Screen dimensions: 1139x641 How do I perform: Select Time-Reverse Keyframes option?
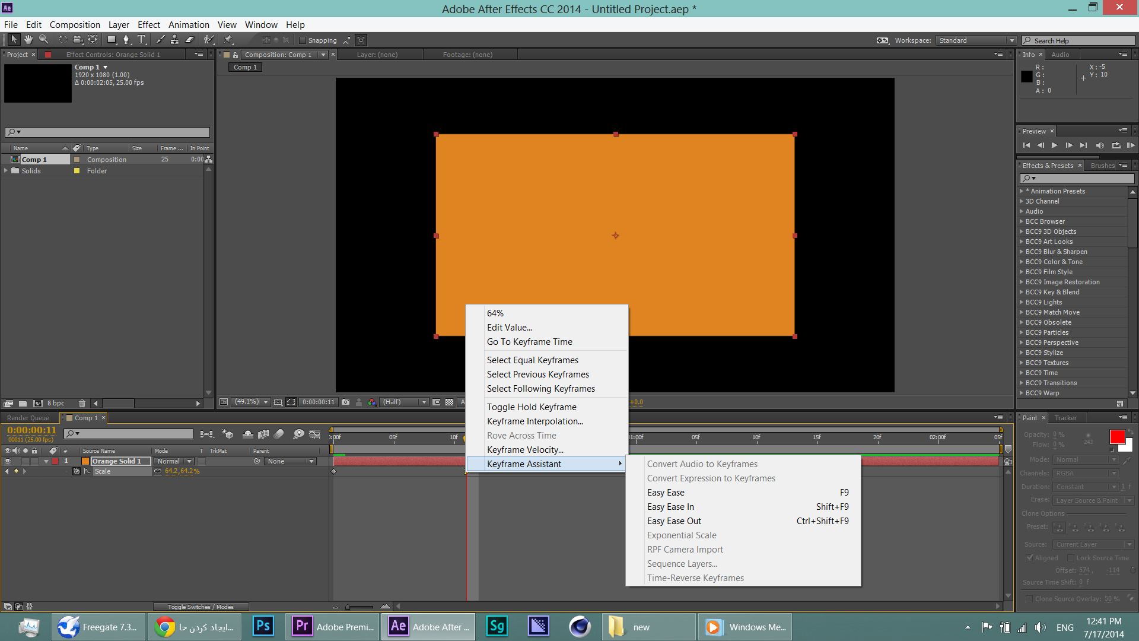[x=695, y=577]
